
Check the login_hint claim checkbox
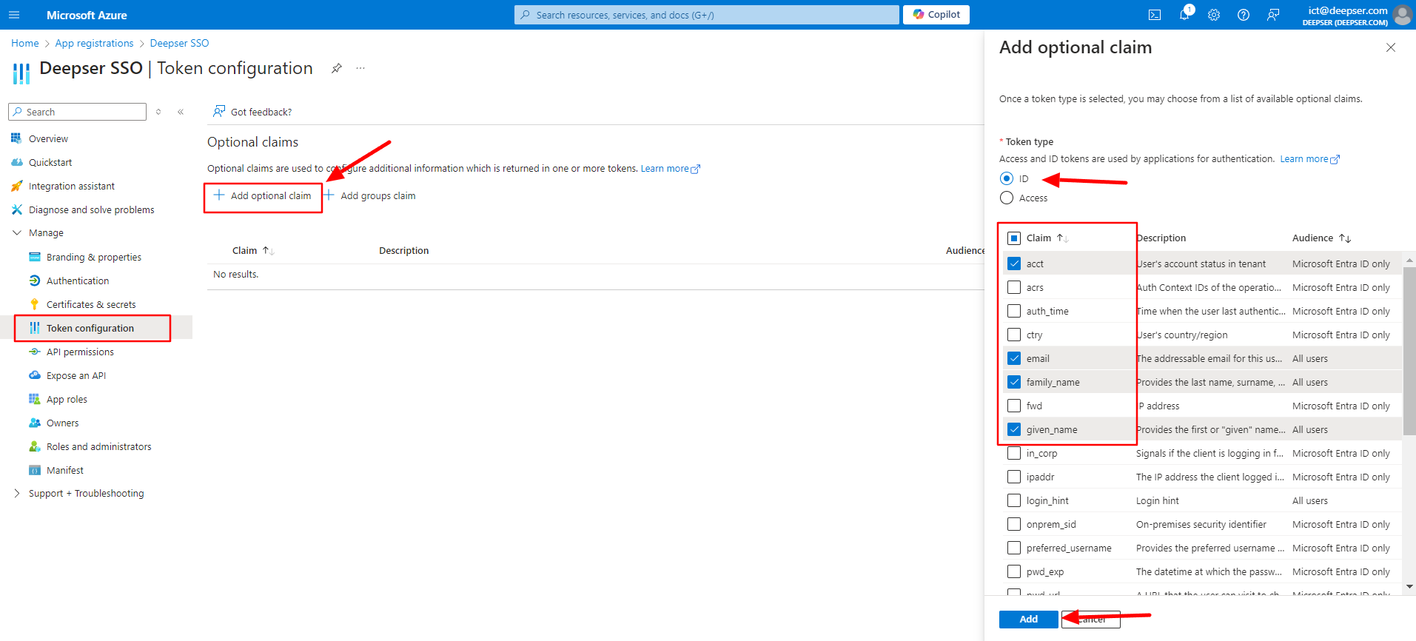1014,500
